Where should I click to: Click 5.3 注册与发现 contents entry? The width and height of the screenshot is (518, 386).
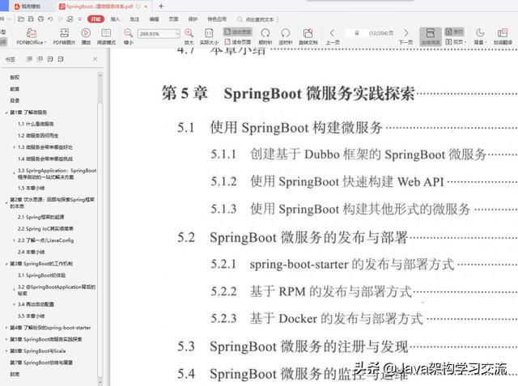click(x=292, y=346)
